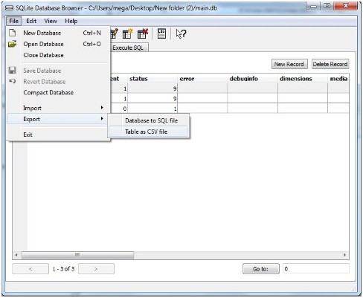Click the status column header
The image size is (363, 298).
(152, 79)
